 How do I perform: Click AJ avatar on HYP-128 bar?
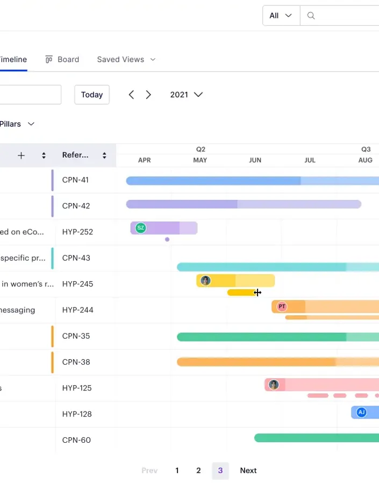click(x=361, y=413)
